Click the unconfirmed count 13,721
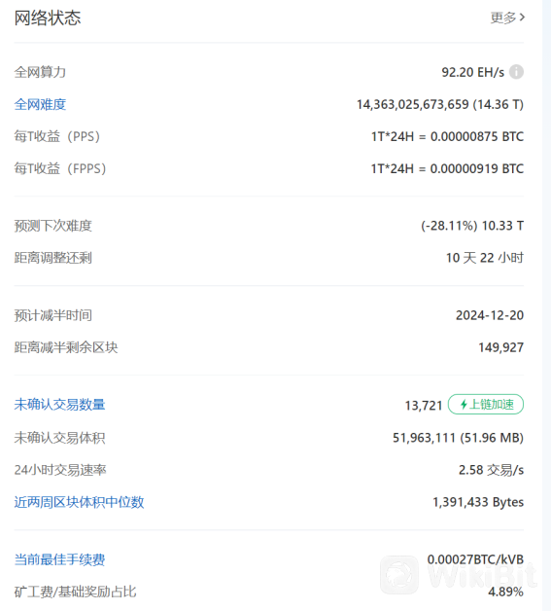Image resolution: width=551 pixels, height=611 pixels. click(x=424, y=406)
